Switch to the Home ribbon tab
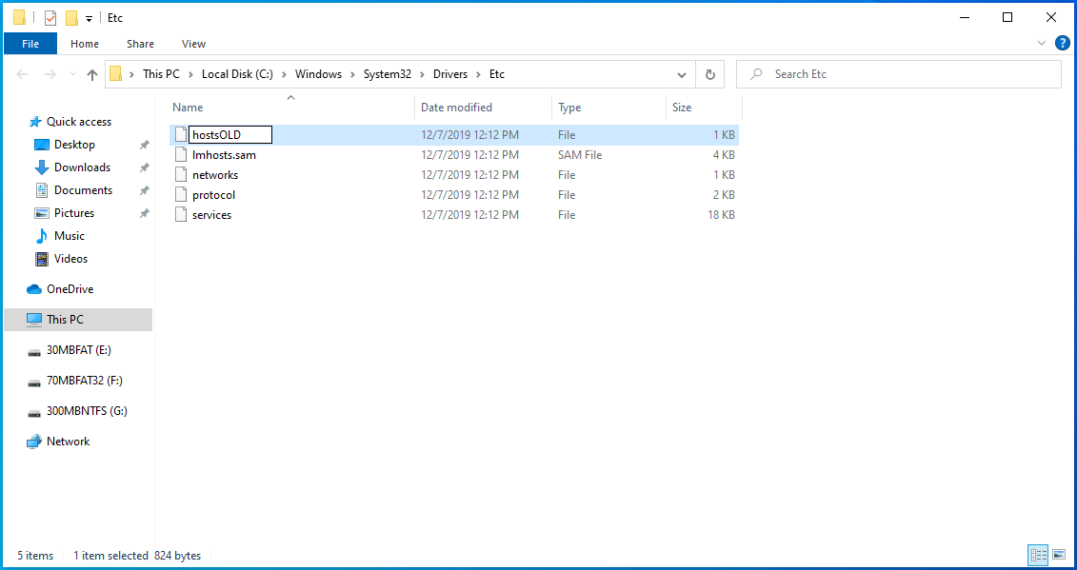 [85, 43]
